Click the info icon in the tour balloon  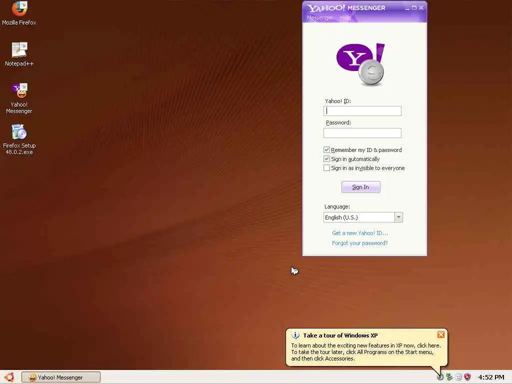click(x=295, y=335)
